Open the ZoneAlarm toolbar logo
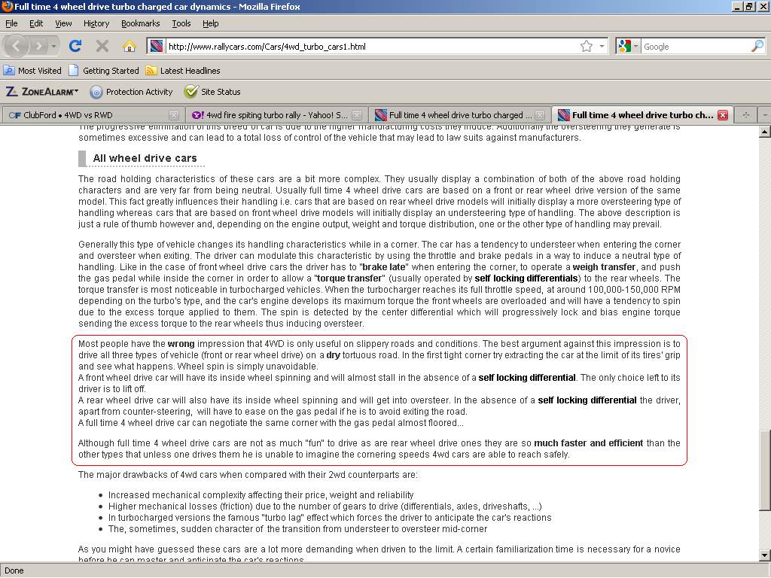Viewport: 771px width, 578px height. 42,92
